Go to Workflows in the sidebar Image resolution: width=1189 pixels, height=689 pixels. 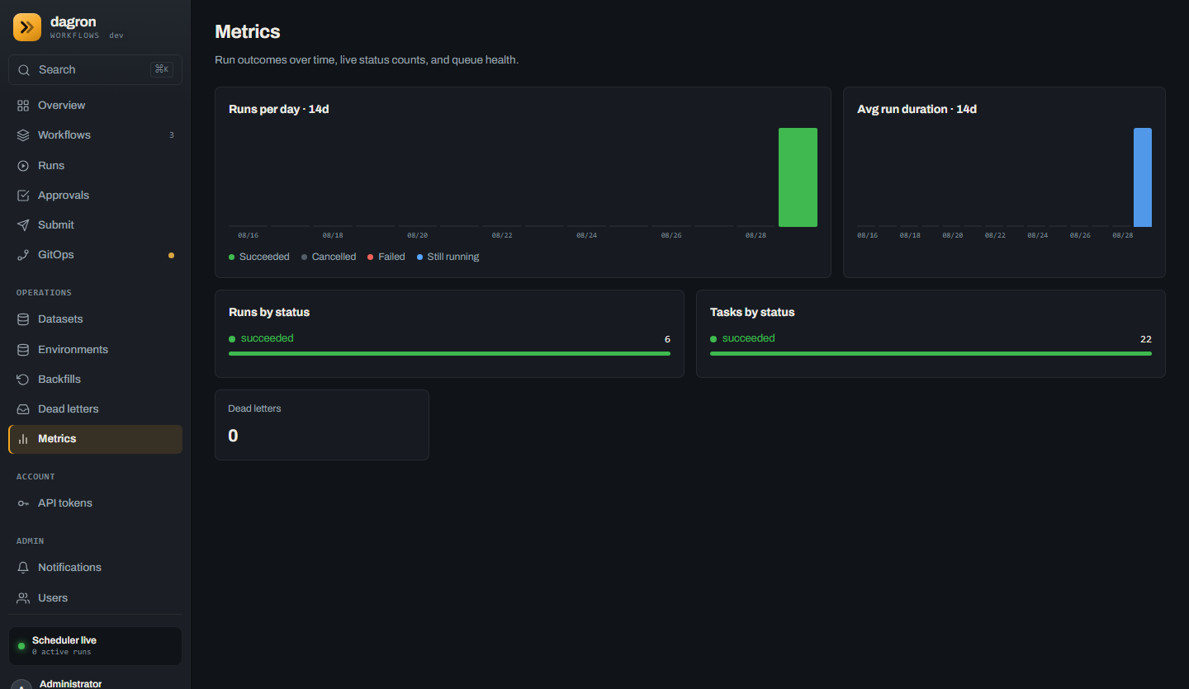click(95, 135)
